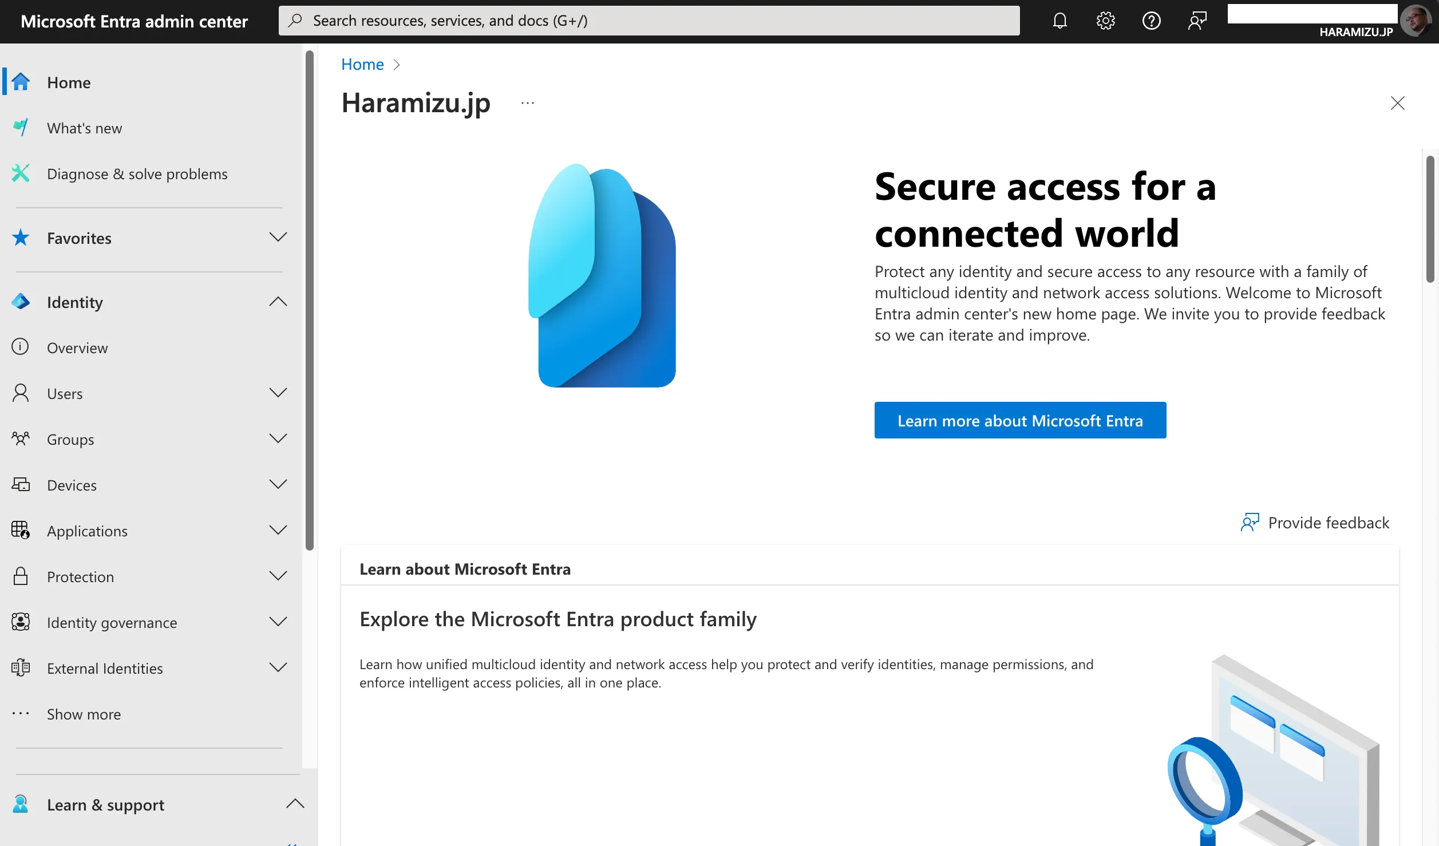Open the help question mark icon
Screen dimensions: 1439x846
1151,21
